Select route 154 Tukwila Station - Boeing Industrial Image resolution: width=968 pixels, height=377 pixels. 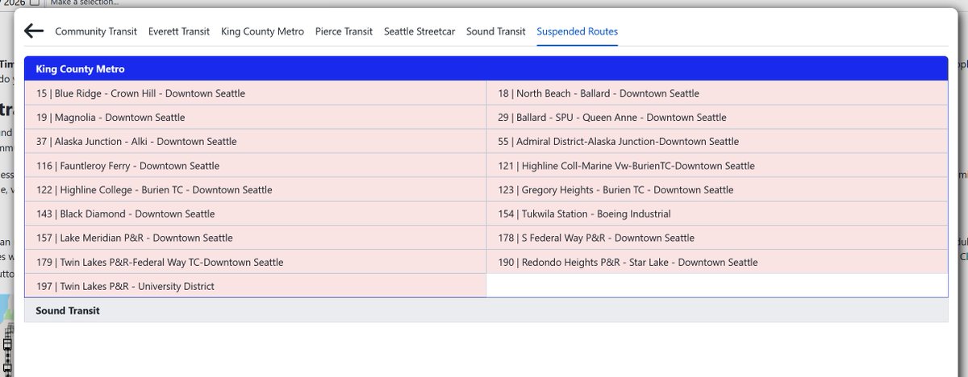click(x=717, y=214)
